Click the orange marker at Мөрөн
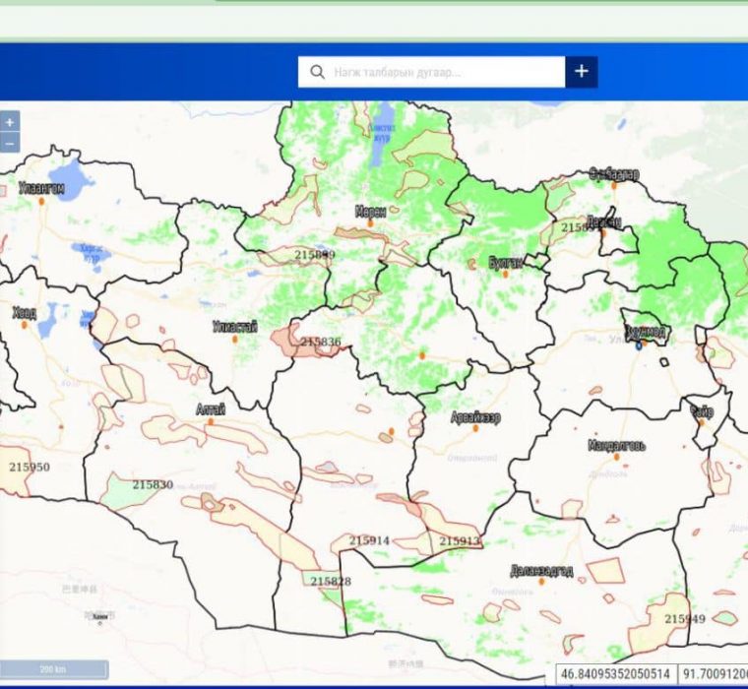Viewport: 748px width, 689px height. pos(370,222)
